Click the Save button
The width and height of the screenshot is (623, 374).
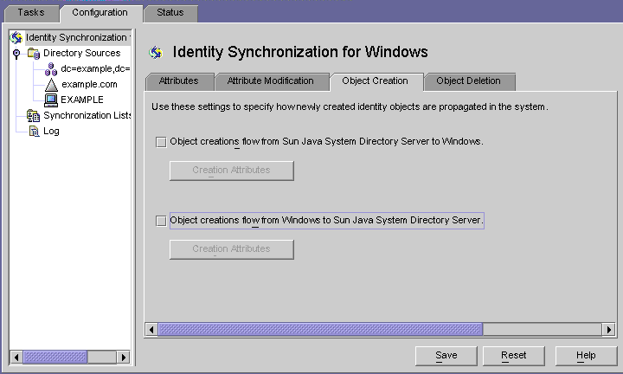coord(446,356)
